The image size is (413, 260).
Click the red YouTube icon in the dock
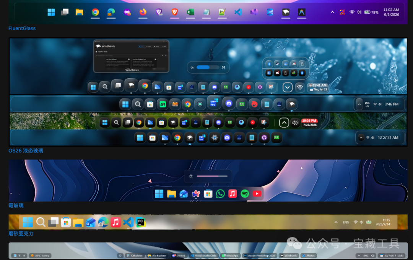(x=257, y=194)
